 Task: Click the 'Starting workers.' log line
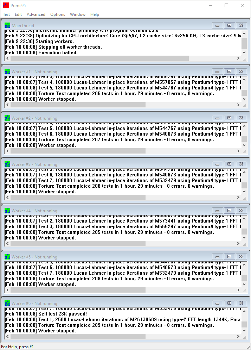pos(39,41)
